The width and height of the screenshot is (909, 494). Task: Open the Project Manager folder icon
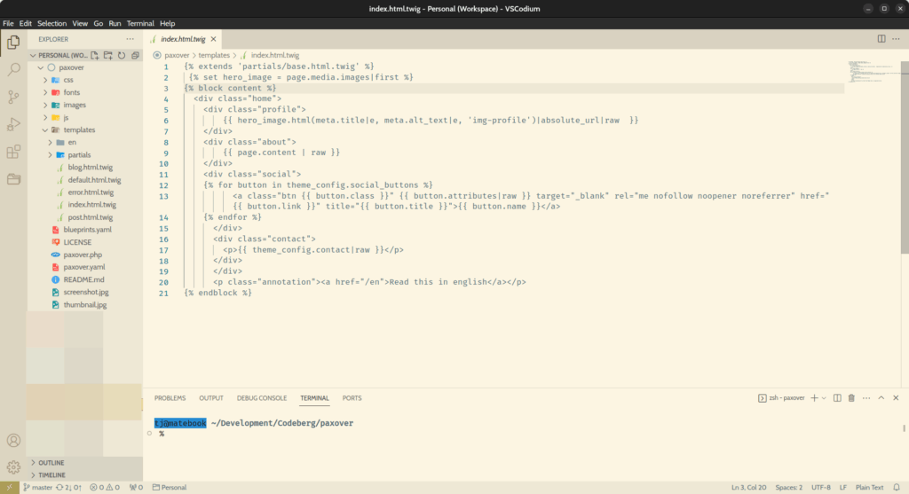pos(13,179)
